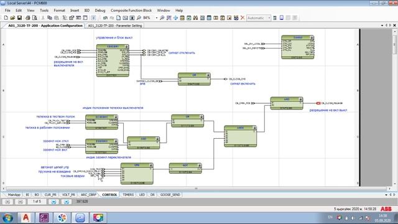This screenshot has height=224, width=398.
Task: Switch to the VOLT_PR page tab
Action: (x=68, y=195)
